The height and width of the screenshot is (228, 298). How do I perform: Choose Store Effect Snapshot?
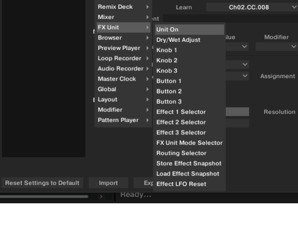[x=190, y=163]
